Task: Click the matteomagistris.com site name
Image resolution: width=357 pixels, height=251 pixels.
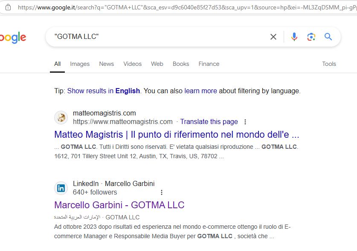Action: click(x=104, y=113)
